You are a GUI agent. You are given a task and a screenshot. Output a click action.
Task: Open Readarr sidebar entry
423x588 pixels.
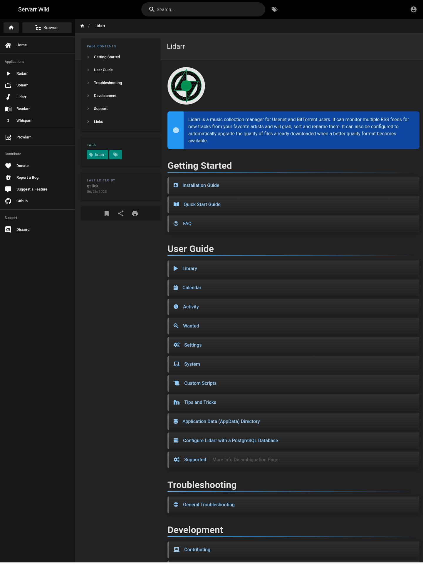tap(37, 109)
